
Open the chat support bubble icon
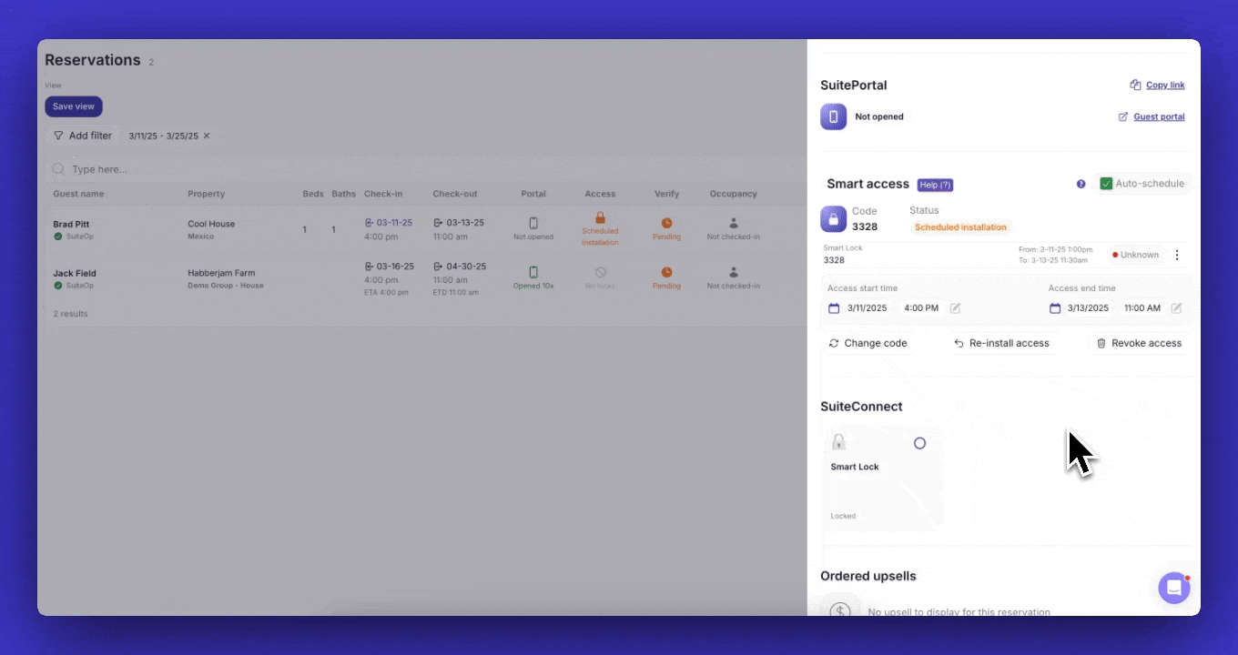(x=1173, y=588)
